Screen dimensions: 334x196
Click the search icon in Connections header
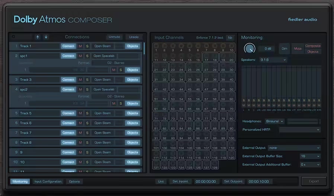coord(14,37)
